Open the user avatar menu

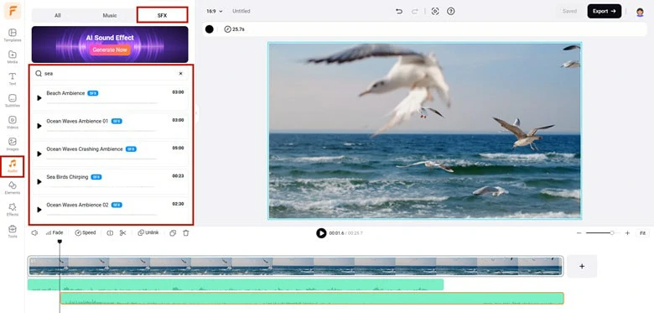(x=640, y=12)
